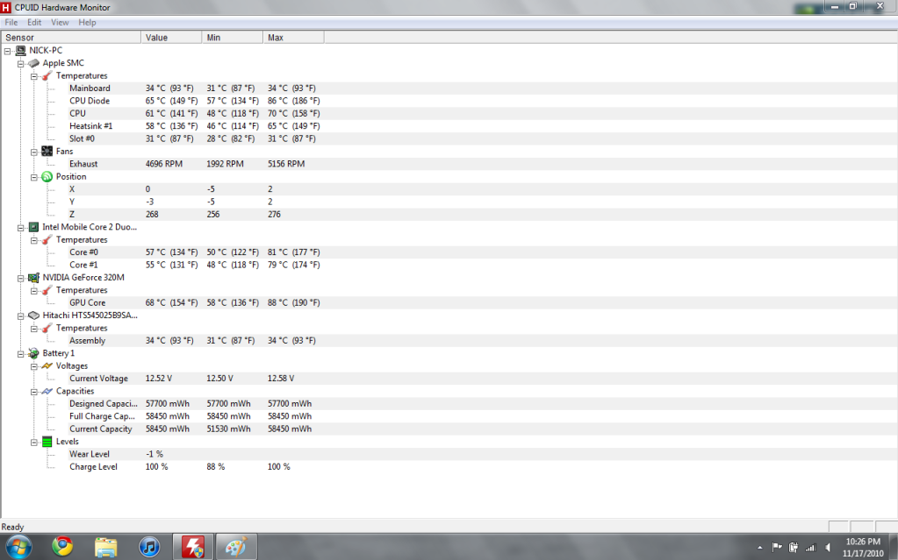Launch Google Chrome from the taskbar
Image resolution: width=898 pixels, height=560 pixels.
click(x=62, y=547)
